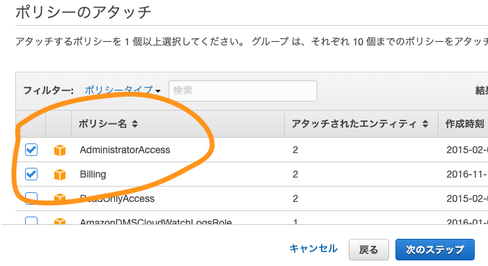488x266 pixels.
Task: Check the AmazonDMSCloudWatchLogsRole policy checkbox
Action: [x=31, y=221]
